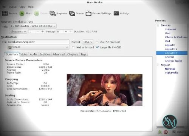The width and height of the screenshot is (189, 136).
Task: Save a new preset with the green icon
Action: tap(160, 132)
